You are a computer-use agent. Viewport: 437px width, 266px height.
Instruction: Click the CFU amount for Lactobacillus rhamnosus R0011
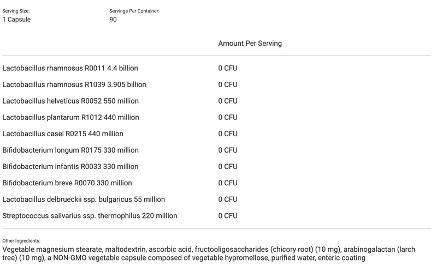tap(228, 68)
